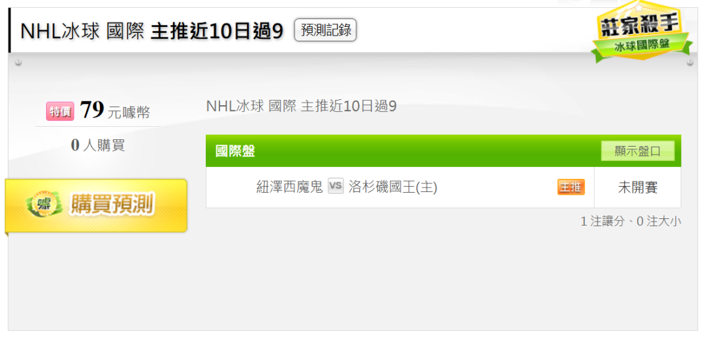Click the 1 注讓分、0 注大小 summary text
Screen dimensions: 710x338
(630, 221)
